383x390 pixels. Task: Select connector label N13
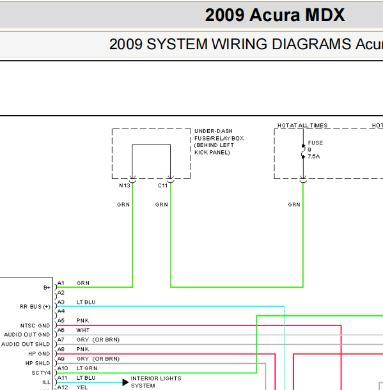[x=125, y=185]
